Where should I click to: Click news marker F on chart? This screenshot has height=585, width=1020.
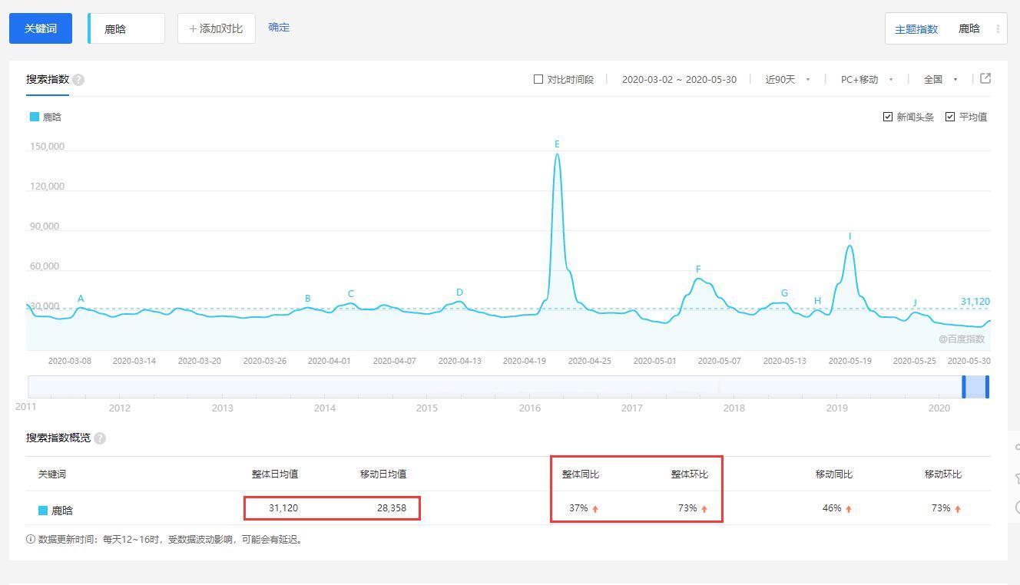(698, 269)
